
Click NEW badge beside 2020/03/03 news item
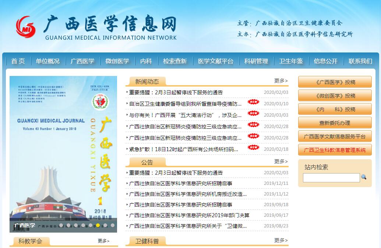pyautogui.click(x=253, y=114)
